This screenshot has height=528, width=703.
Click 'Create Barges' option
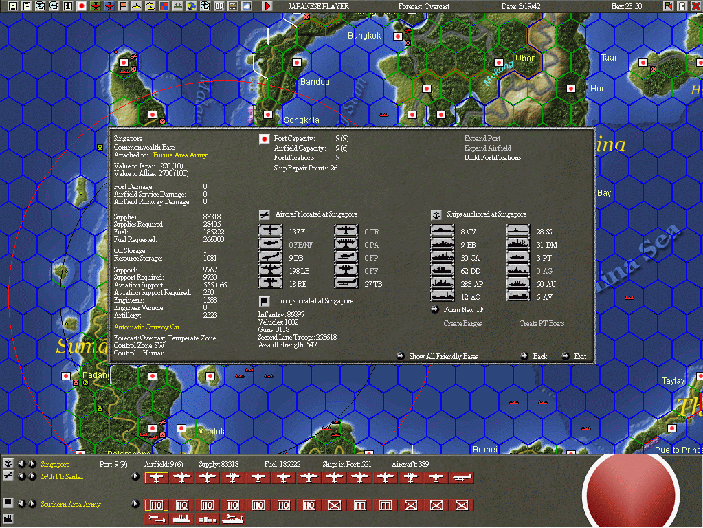pos(462,323)
